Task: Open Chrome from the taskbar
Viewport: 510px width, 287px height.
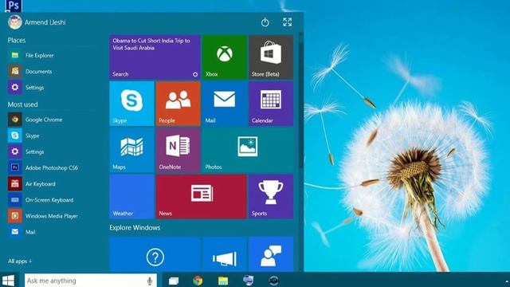Action: point(198,281)
